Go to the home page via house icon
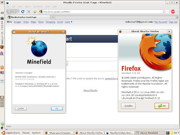 (x=35, y=12)
